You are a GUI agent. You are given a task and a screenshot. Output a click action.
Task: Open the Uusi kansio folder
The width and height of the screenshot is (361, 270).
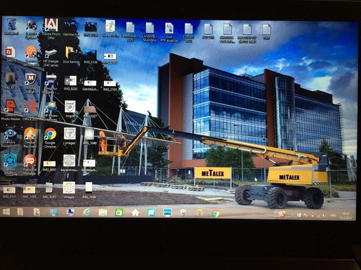tap(71, 55)
